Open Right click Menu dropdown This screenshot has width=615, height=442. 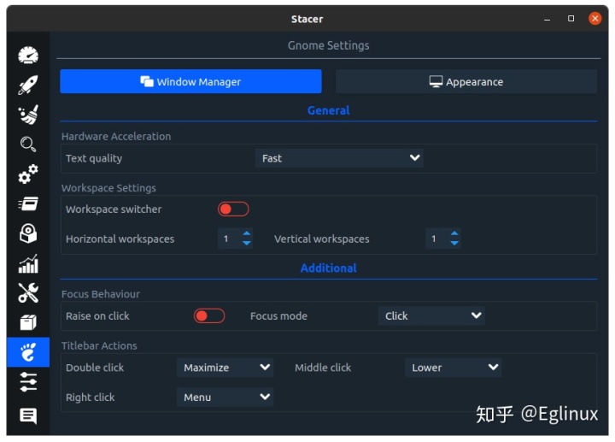(x=225, y=398)
